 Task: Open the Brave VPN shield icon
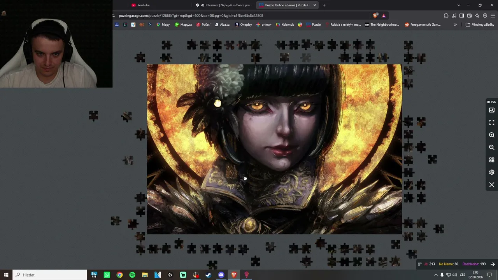(485, 16)
